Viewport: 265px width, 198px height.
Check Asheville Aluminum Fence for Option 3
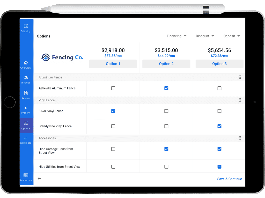click(219, 88)
